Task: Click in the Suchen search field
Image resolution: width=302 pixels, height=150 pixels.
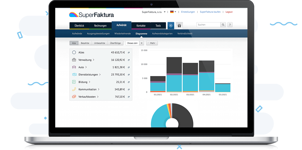Action: tap(208, 25)
